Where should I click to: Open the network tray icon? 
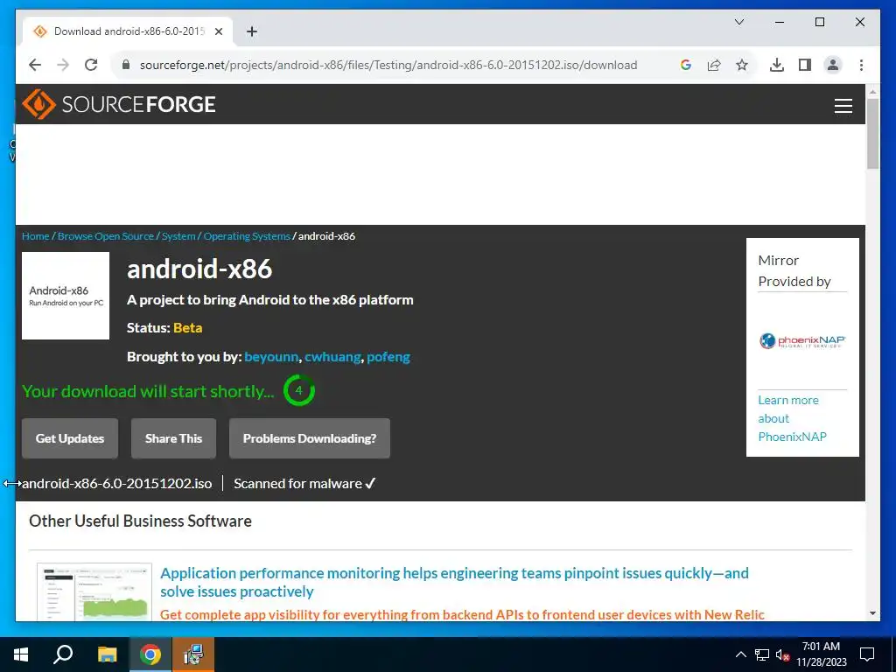[762, 654]
